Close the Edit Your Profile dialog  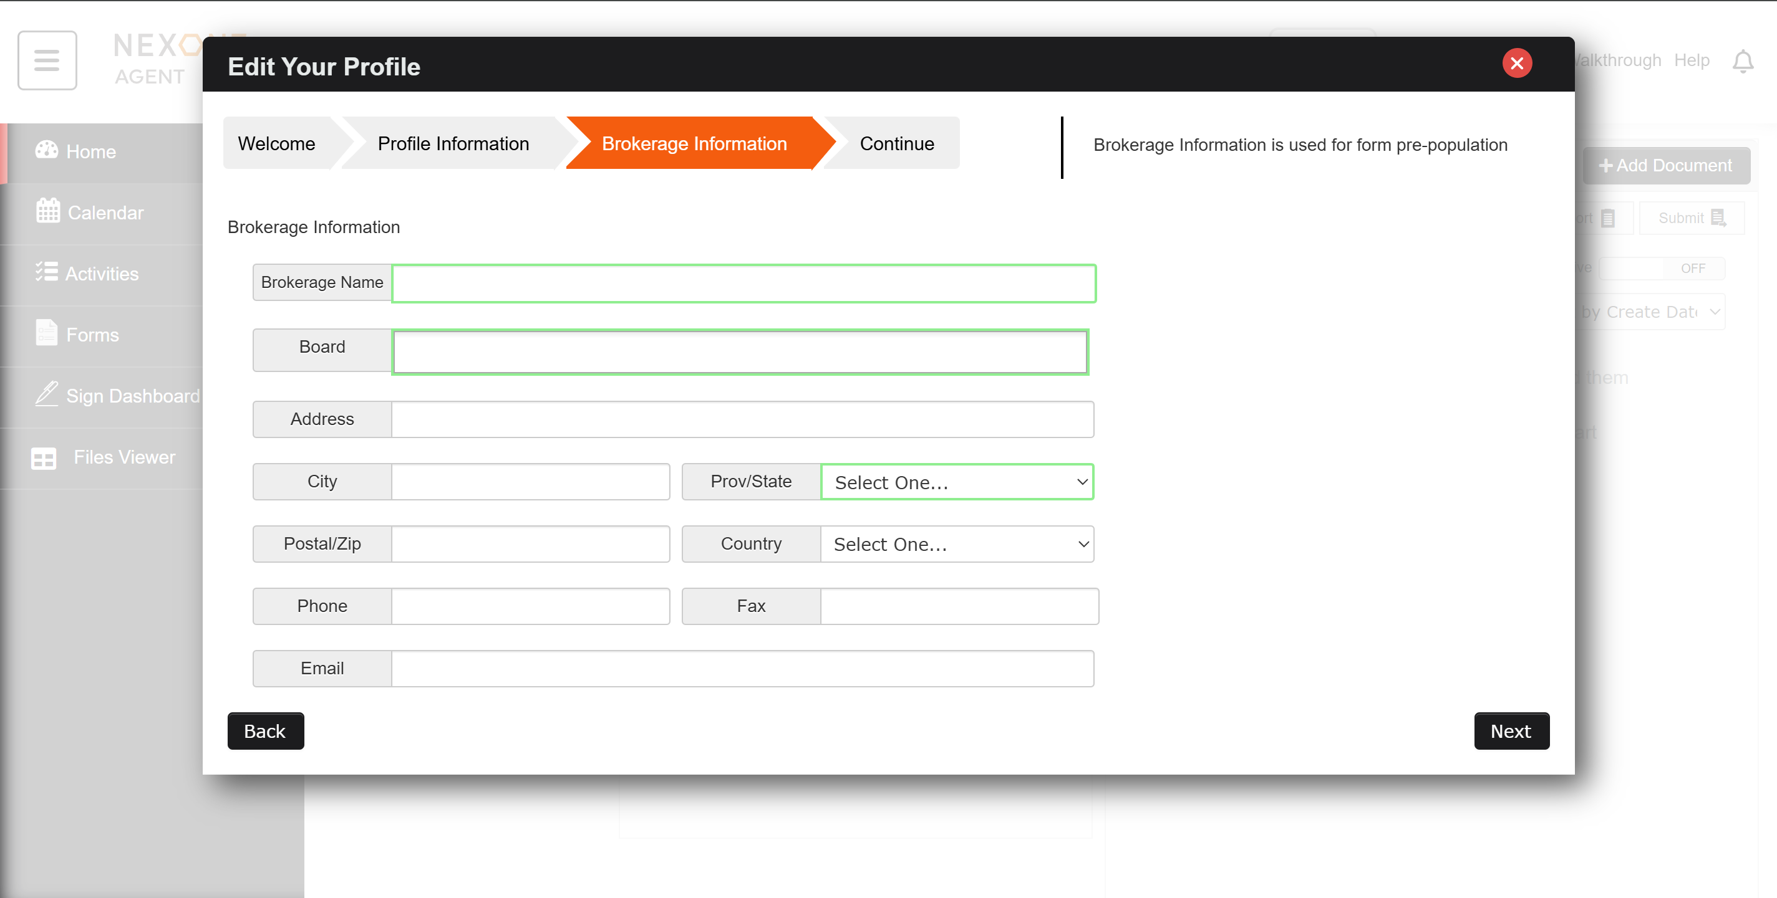[x=1516, y=64]
